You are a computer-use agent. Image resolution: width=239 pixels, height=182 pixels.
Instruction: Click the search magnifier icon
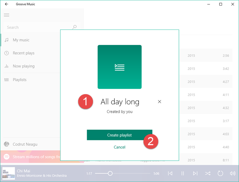coord(75,27)
